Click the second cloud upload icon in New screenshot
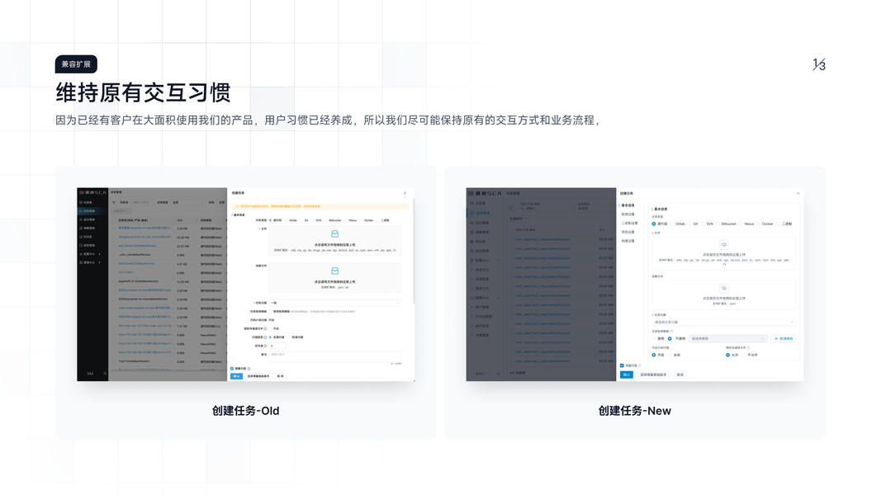Screen dimensions: 881x495 tap(723, 289)
